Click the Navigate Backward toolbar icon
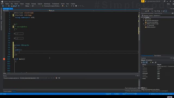 coord(3,6)
